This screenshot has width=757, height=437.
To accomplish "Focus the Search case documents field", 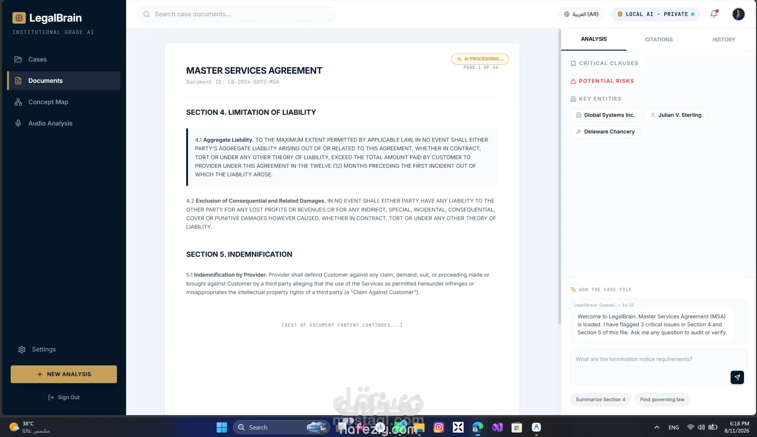I will tap(237, 14).
